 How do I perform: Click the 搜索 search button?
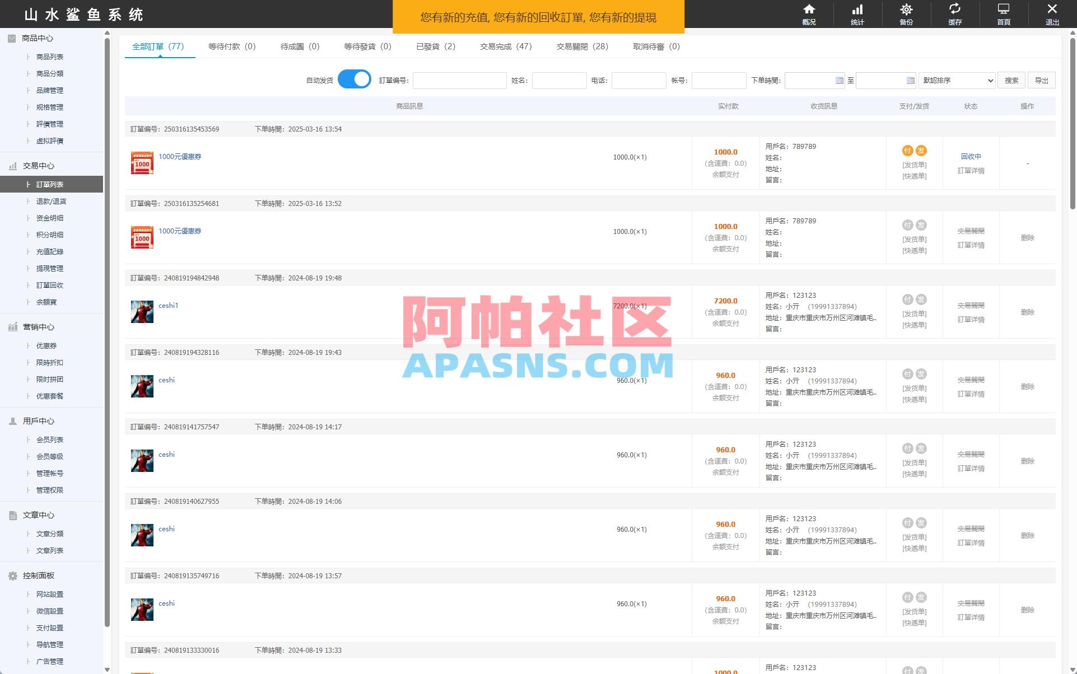(1010, 79)
